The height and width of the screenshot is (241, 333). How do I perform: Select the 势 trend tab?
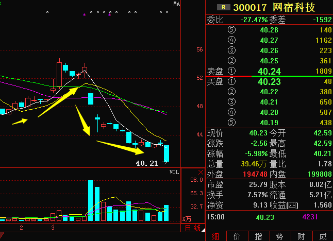[x=279, y=236]
